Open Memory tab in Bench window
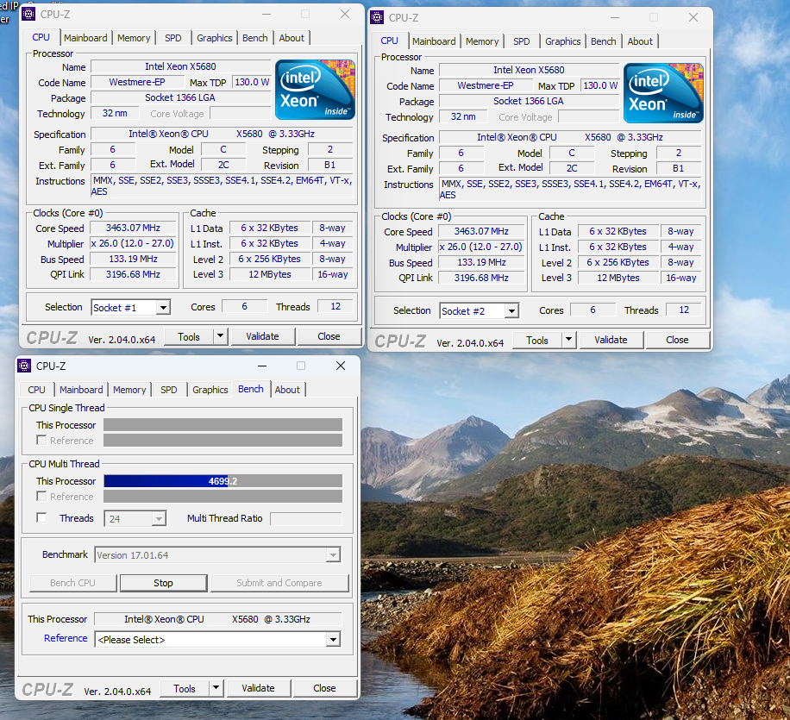The image size is (790, 720). pyautogui.click(x=129, y=390)
